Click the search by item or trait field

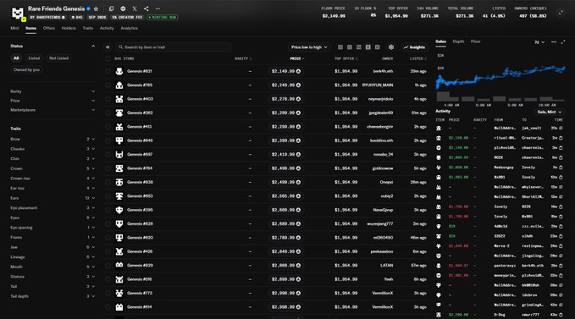174,47
